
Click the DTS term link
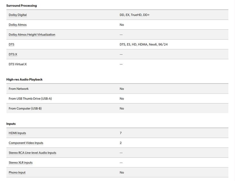11,44
